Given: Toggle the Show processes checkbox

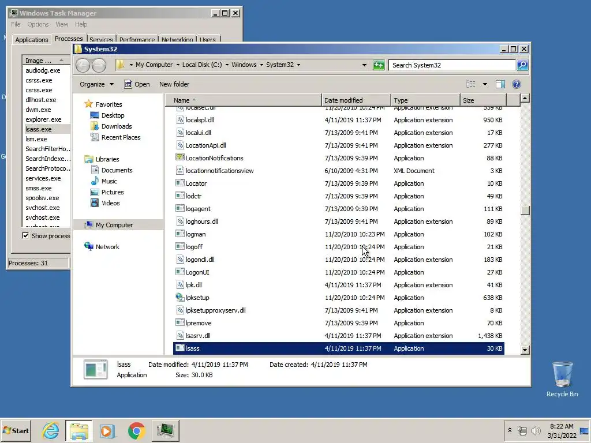Looking at the screenshot, I should click(25, 236).
